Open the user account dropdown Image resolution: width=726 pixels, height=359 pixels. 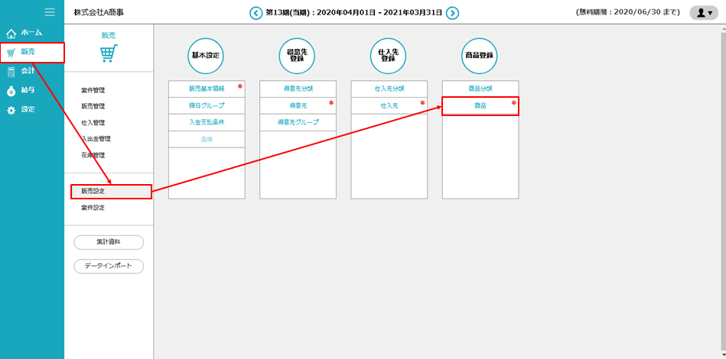703,13
